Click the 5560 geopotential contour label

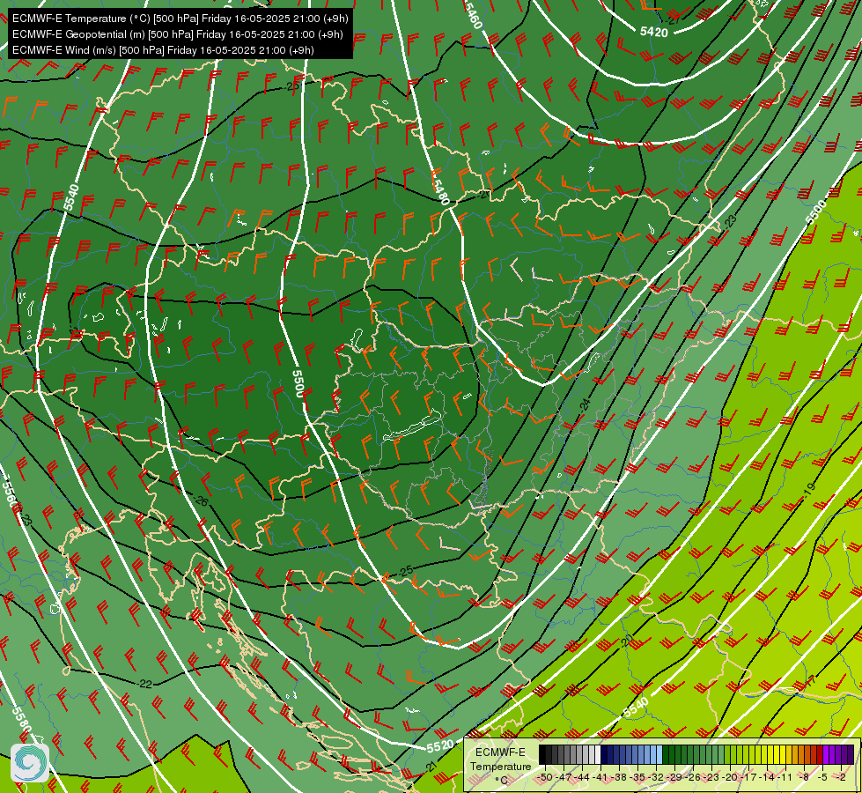click(x=10, y=494)
